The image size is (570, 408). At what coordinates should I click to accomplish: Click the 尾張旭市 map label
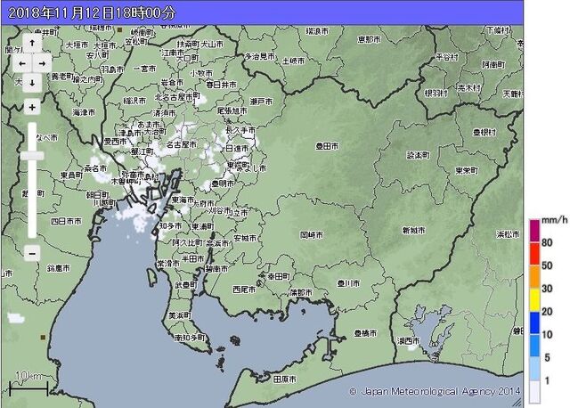pos(232,110)
